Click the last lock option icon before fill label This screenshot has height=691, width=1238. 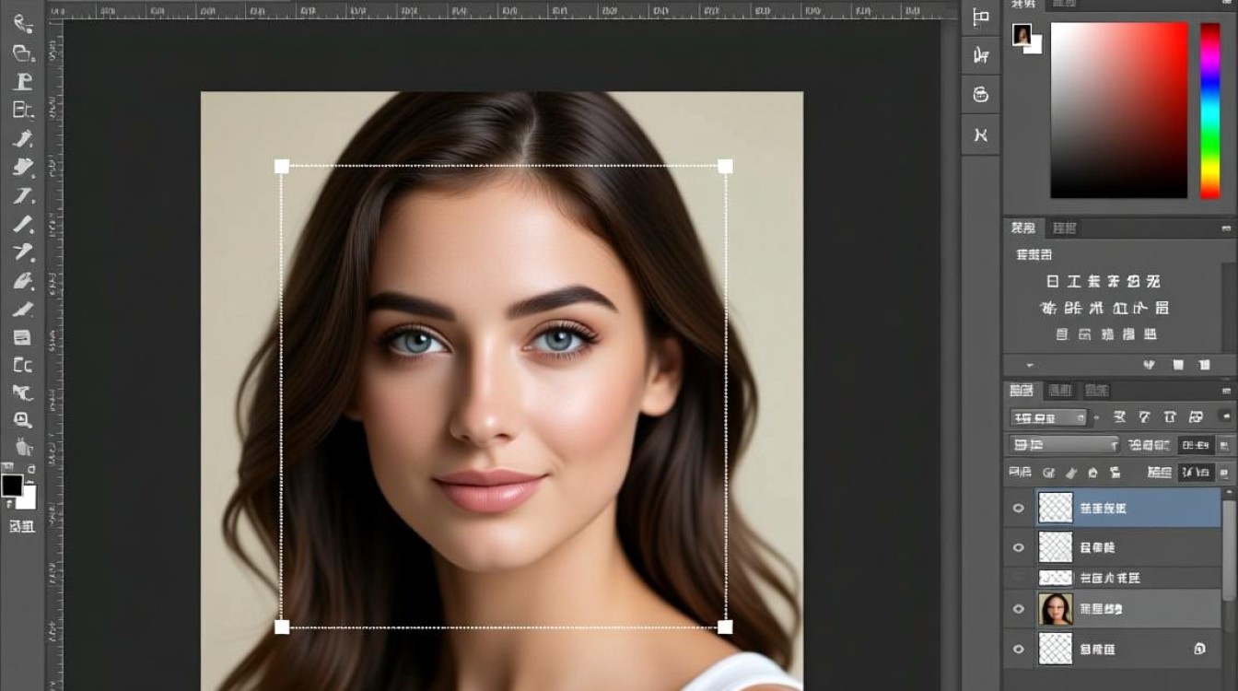pyautogui.click(x=1115, y=473)
